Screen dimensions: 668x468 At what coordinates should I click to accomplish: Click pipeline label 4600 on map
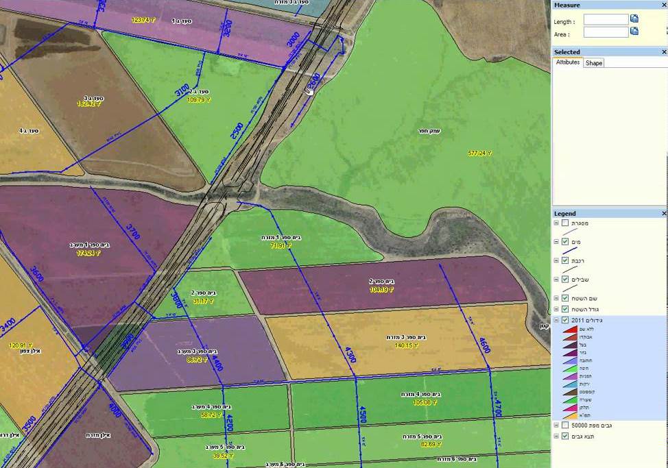[x=485, y=345]
